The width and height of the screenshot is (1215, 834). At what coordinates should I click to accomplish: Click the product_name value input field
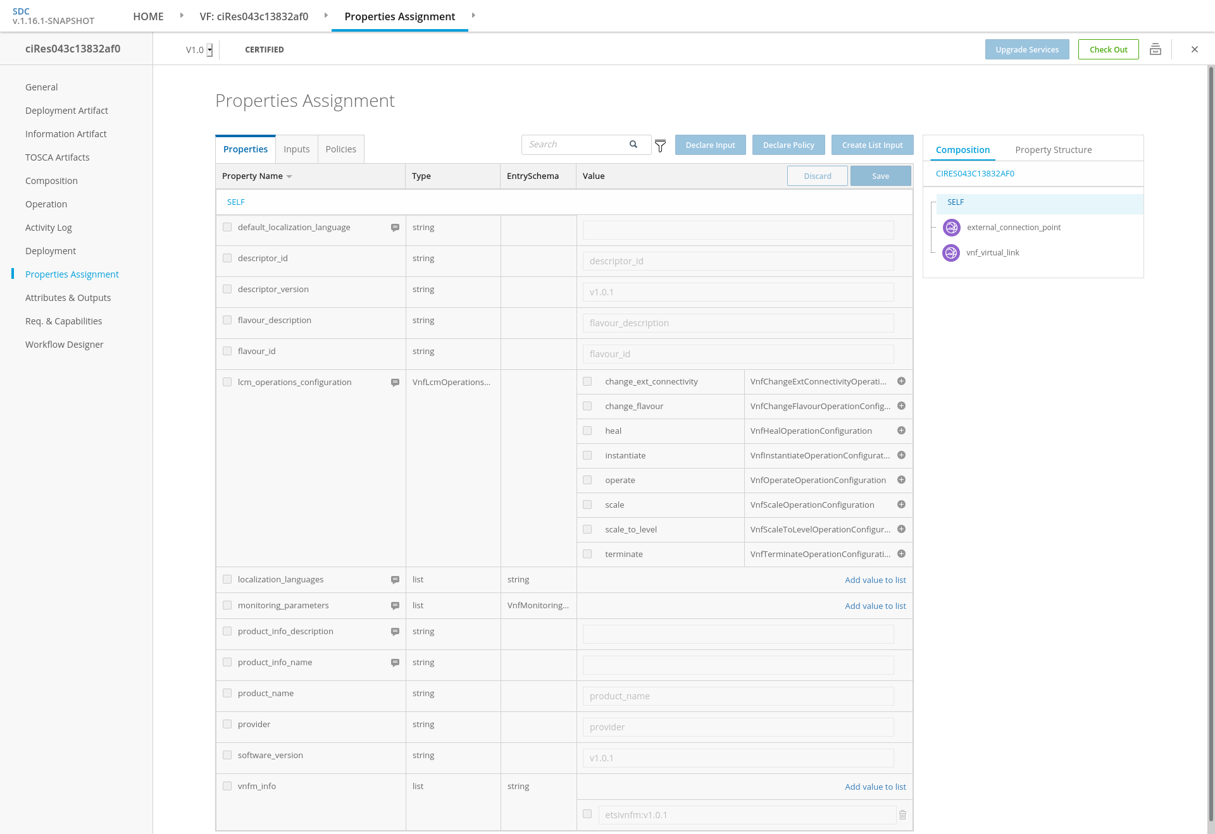coord(738,696)
